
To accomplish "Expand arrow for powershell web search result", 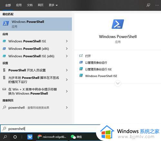I will (x=67, y=107).
